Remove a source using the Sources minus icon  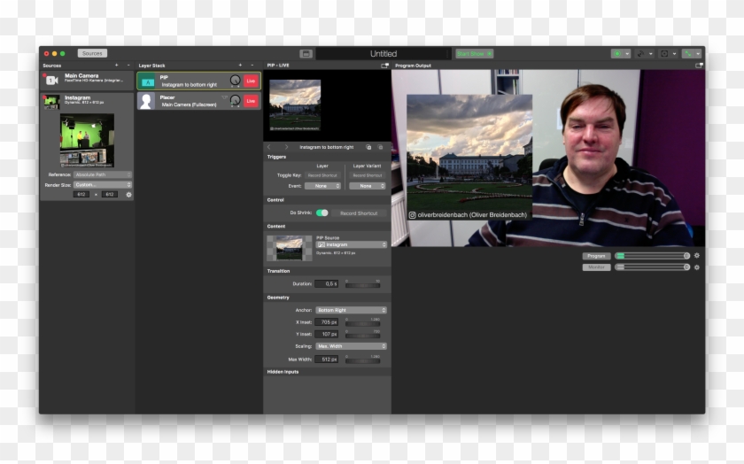pyautogui.click(x=128, y=66)
